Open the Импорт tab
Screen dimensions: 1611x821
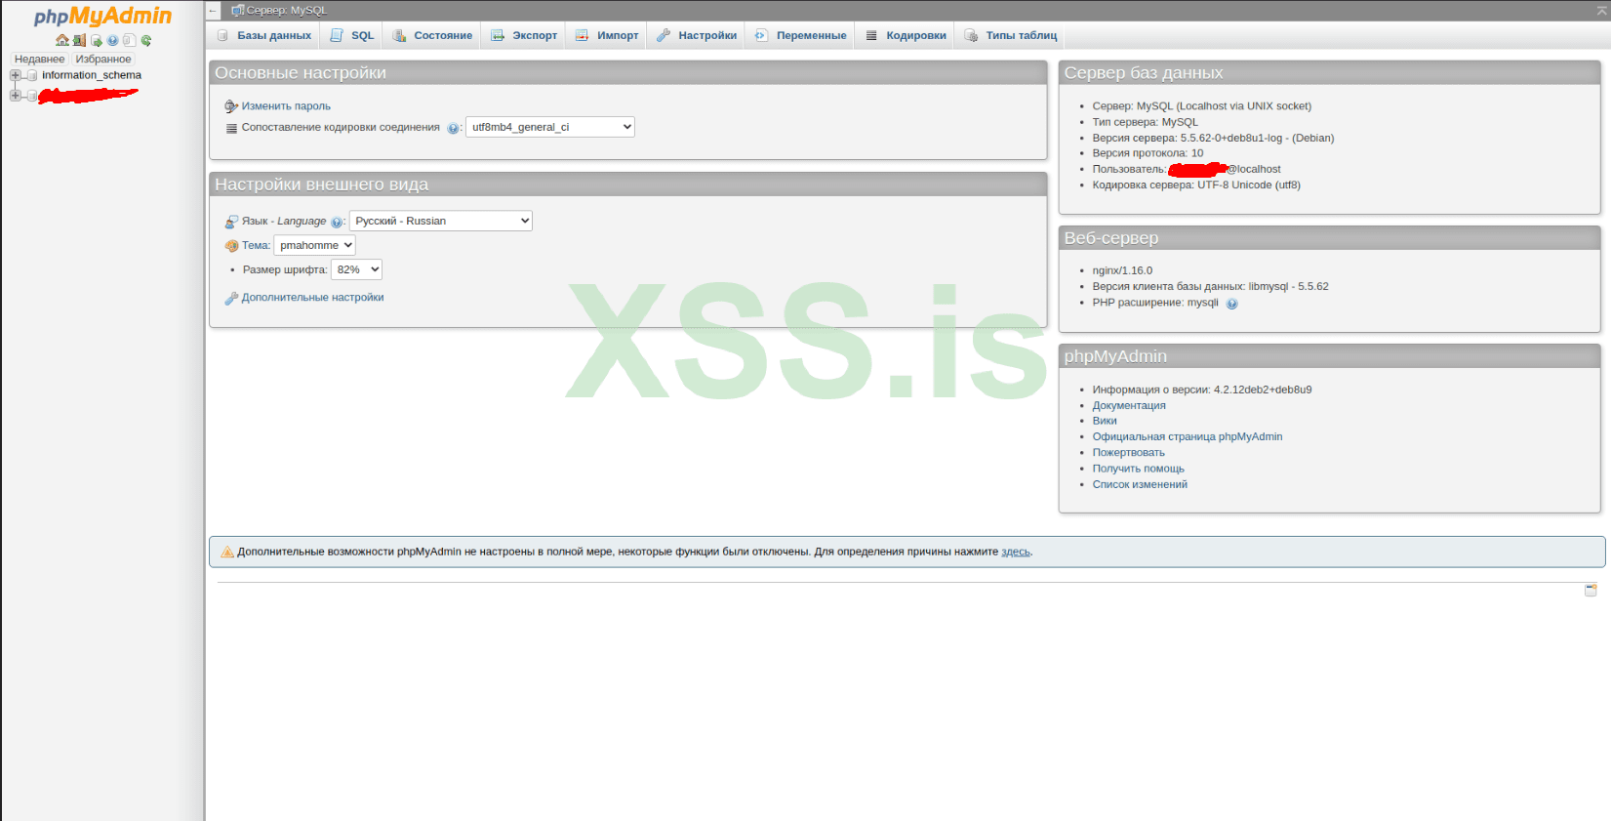tap(607, 35)
